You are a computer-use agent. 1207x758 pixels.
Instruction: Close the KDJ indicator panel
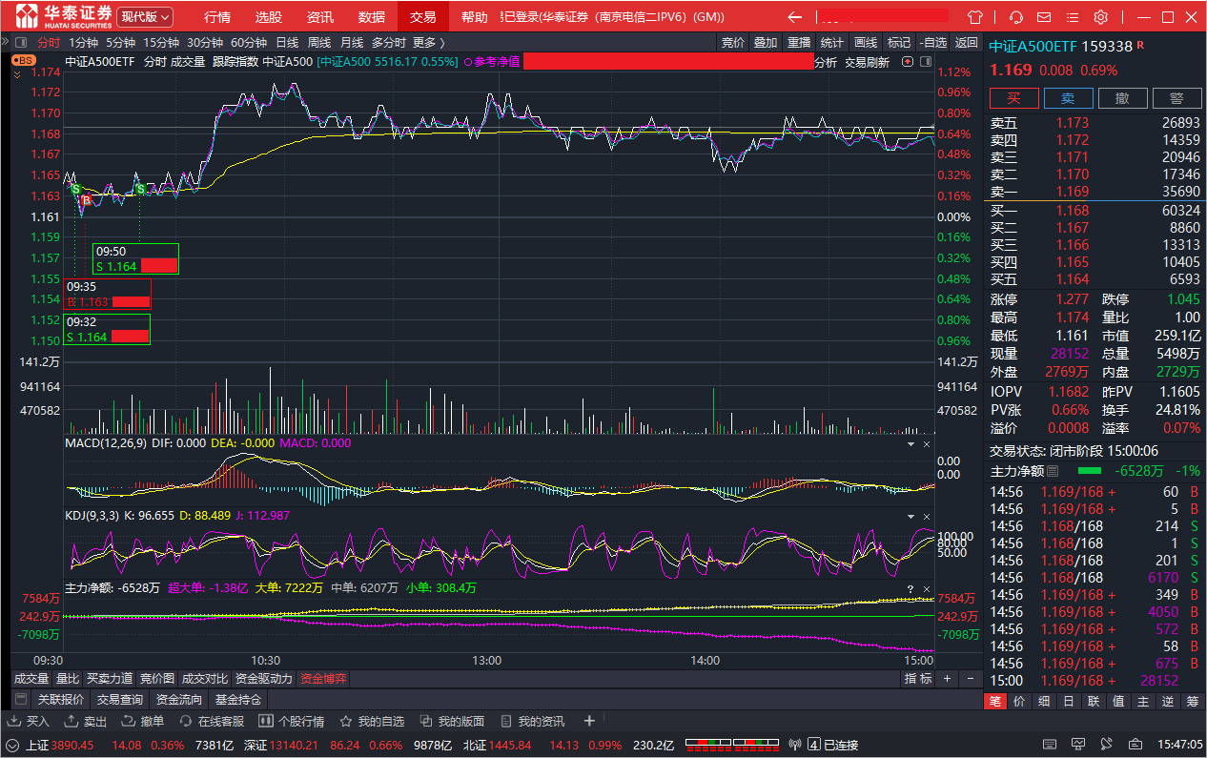coord(926,515)
